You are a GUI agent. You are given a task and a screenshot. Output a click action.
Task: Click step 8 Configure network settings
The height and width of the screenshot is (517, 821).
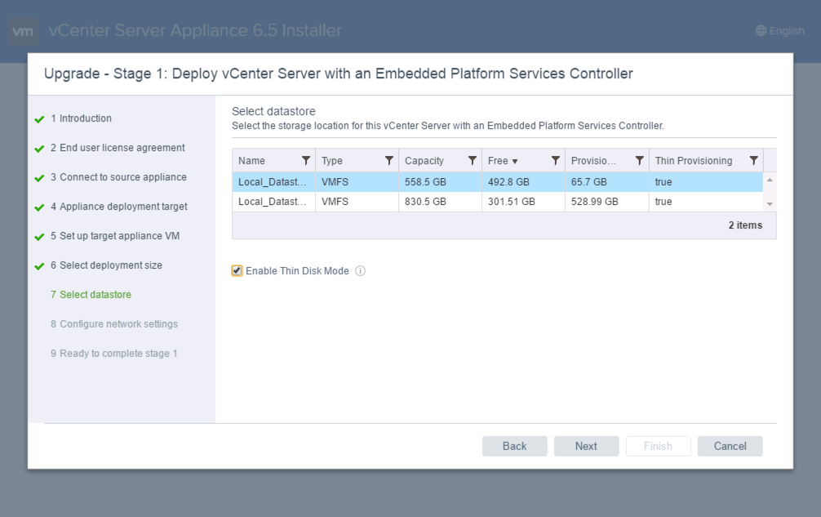[114, 323]
